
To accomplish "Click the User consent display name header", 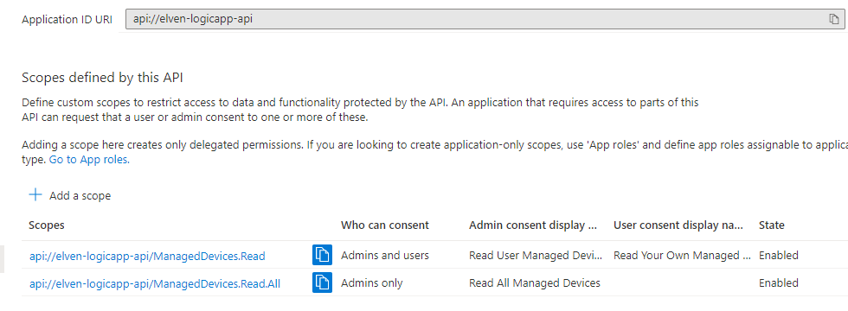I will coord(678,225).
